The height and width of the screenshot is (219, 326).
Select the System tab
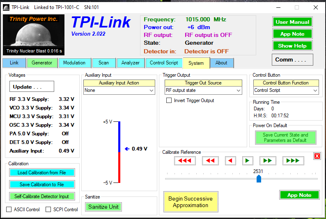(x=196, y=63)
